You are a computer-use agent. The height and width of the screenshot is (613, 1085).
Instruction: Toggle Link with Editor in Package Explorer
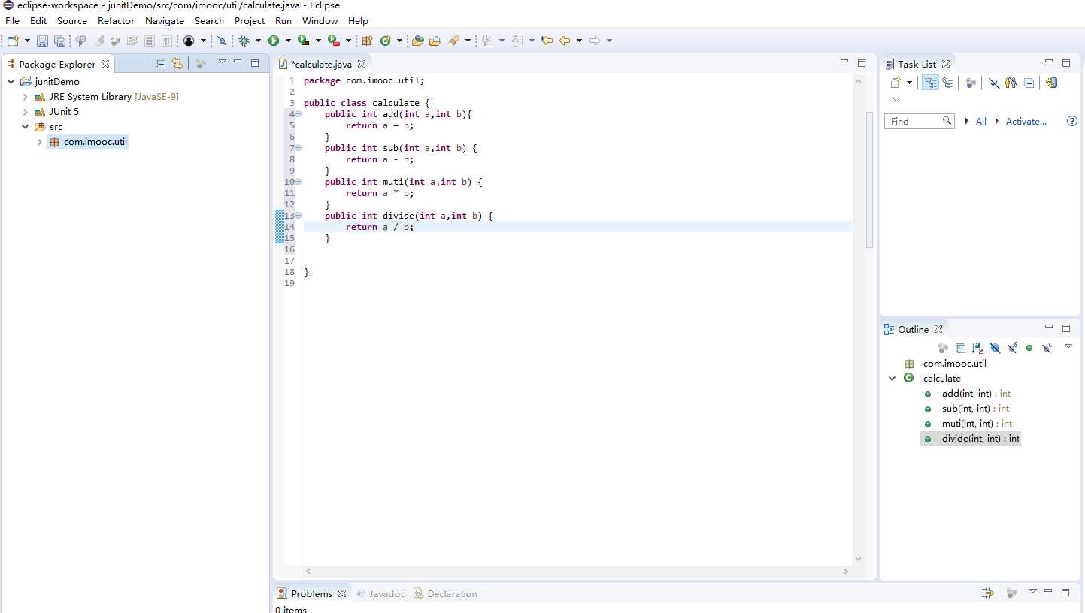click(x=177, y=64)
